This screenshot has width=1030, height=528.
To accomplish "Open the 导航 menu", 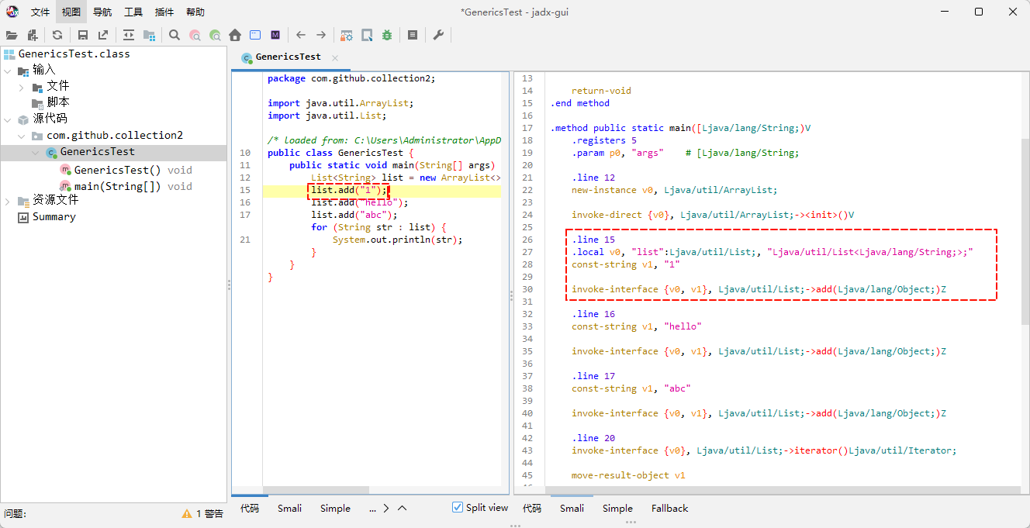I will coord(102,12).
